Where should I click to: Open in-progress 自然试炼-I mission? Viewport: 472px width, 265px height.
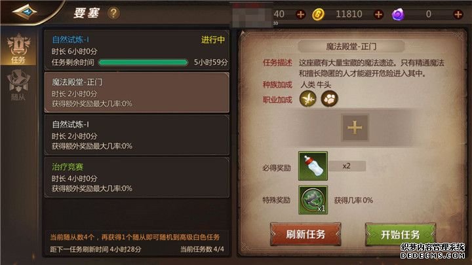point(137,50)
